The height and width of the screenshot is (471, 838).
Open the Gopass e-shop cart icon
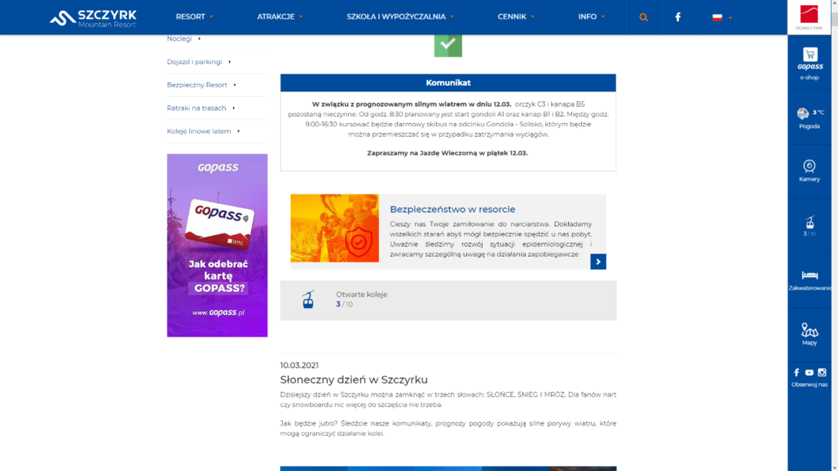(810, 55)
